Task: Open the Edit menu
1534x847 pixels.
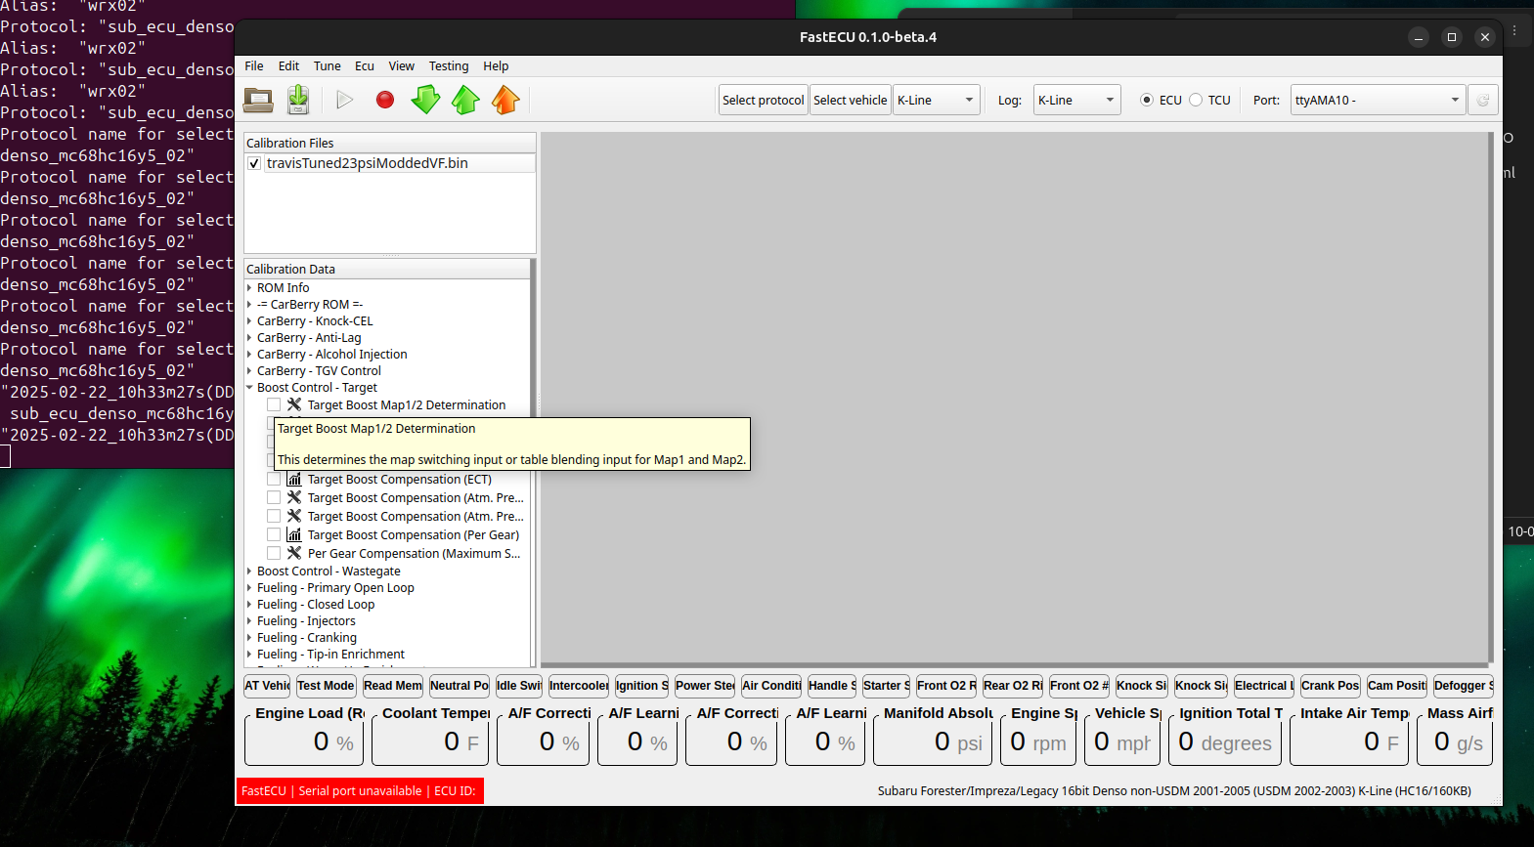Action: pos(288,66)
